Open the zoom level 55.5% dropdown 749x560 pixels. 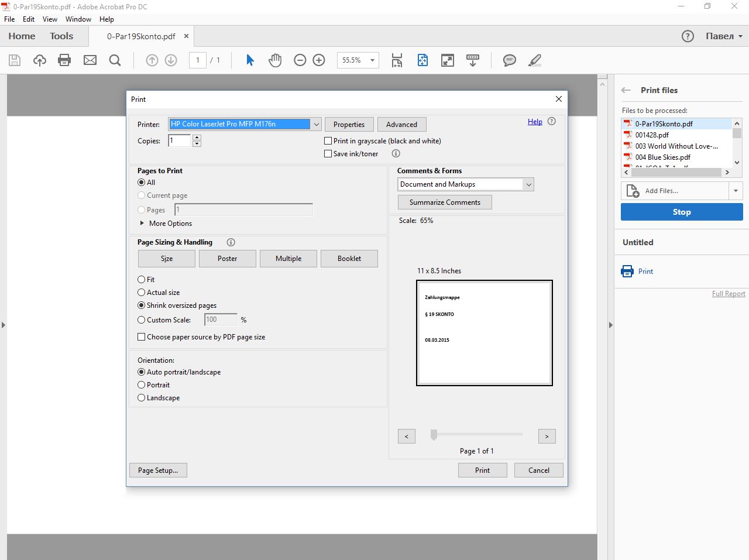[372, 60]
